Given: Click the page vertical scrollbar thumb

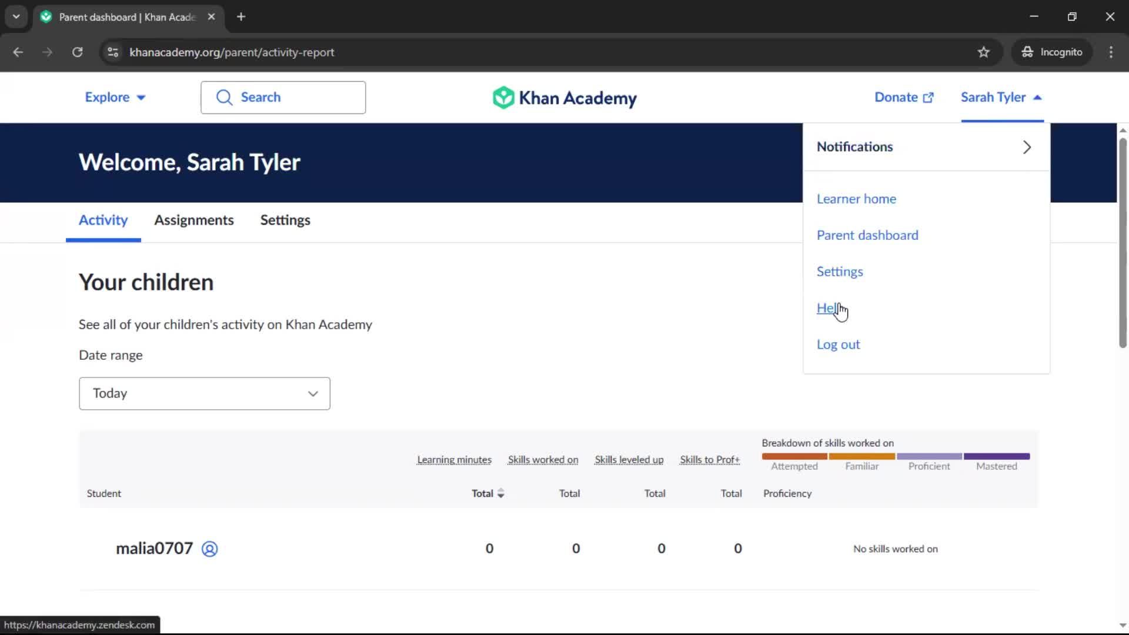Looking at the screenshot, I should (x=1123, y=242).
